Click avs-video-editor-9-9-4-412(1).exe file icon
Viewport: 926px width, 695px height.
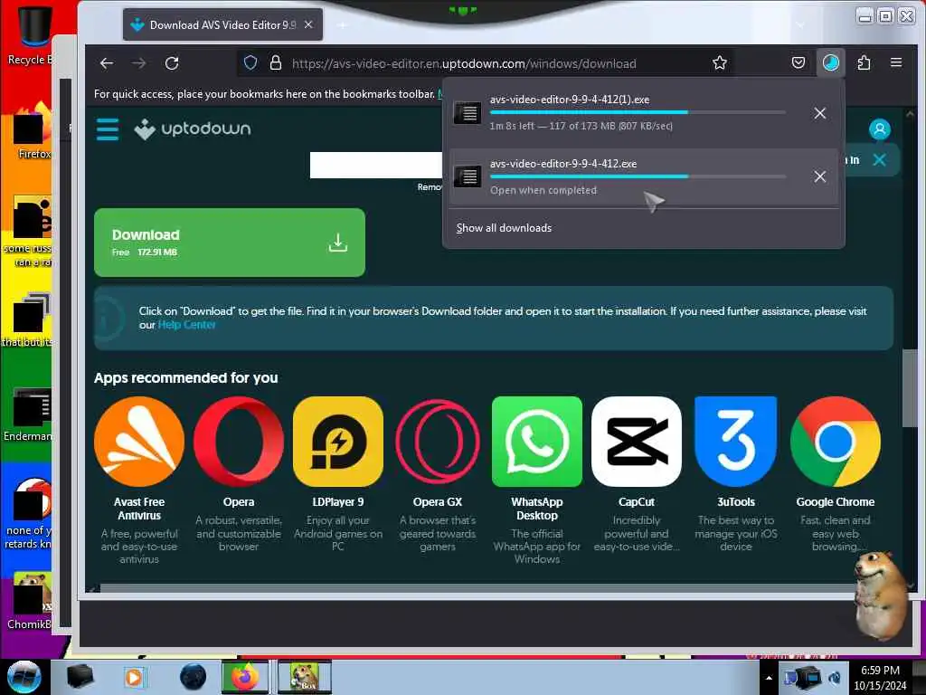click(468, 112)
